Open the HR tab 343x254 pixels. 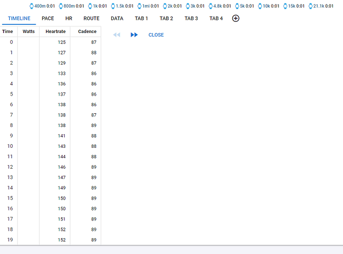[69, 18]
